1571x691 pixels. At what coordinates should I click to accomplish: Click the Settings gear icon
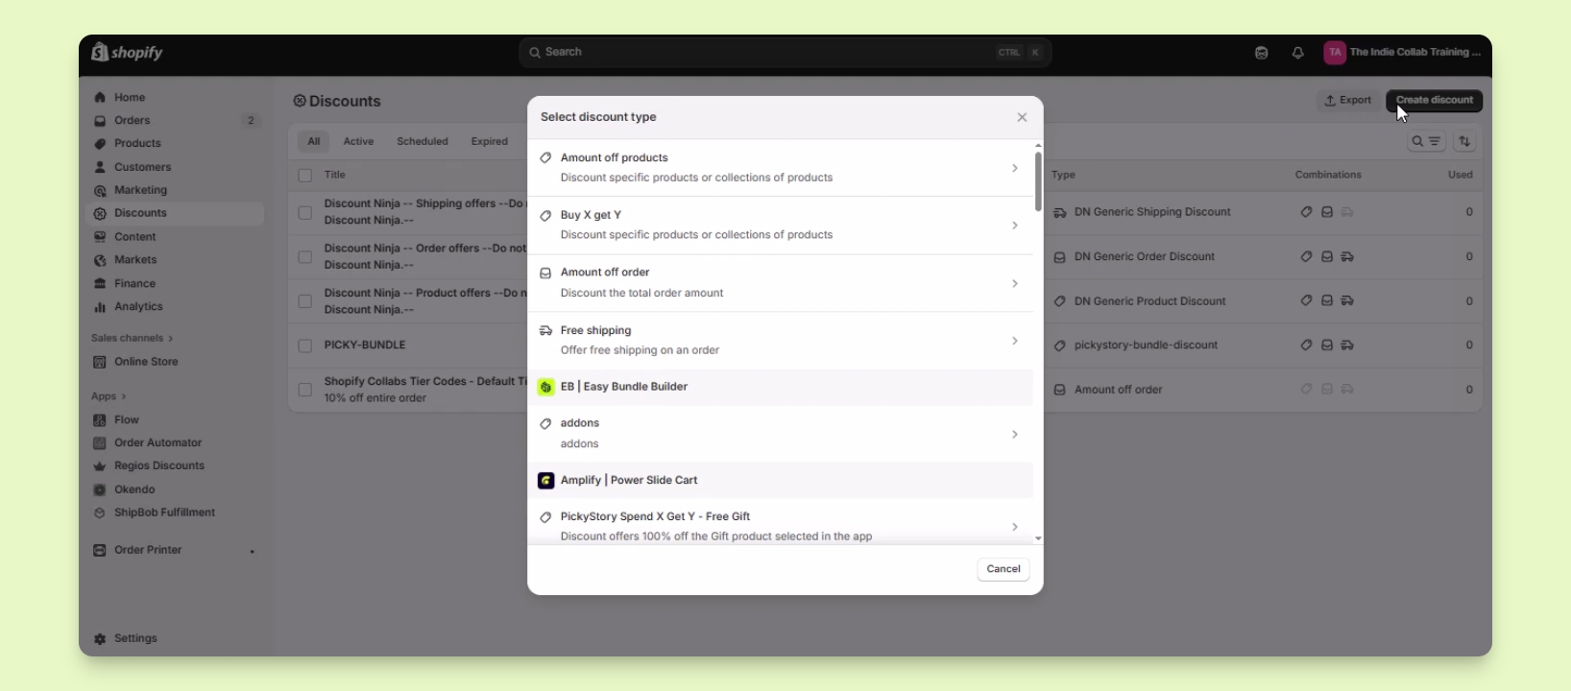click(x=100, y=638)
